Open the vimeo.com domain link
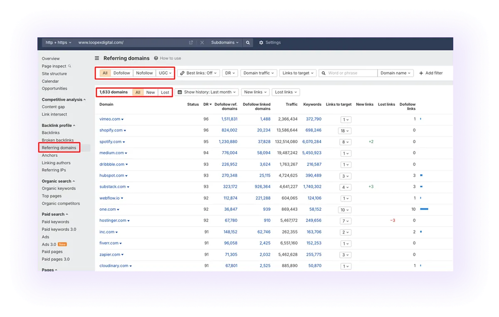The image size is (499, 317). [110, 119]
